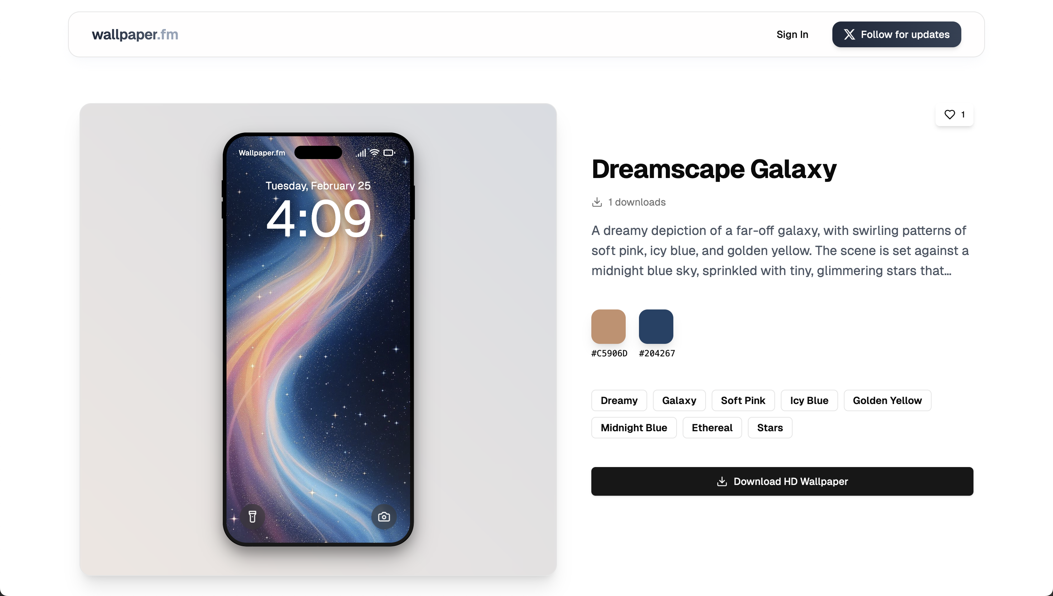The image size is (1053, 596).
Task: Click the wifi icon in the phone status bar
Action: coord(375,153)
